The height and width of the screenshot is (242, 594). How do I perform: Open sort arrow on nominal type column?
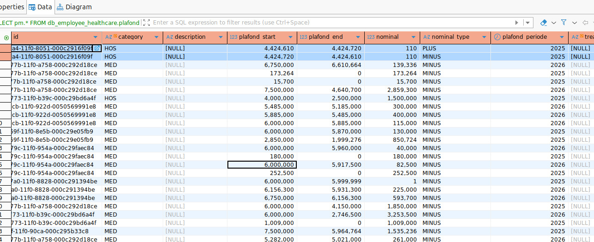(484, 37)
